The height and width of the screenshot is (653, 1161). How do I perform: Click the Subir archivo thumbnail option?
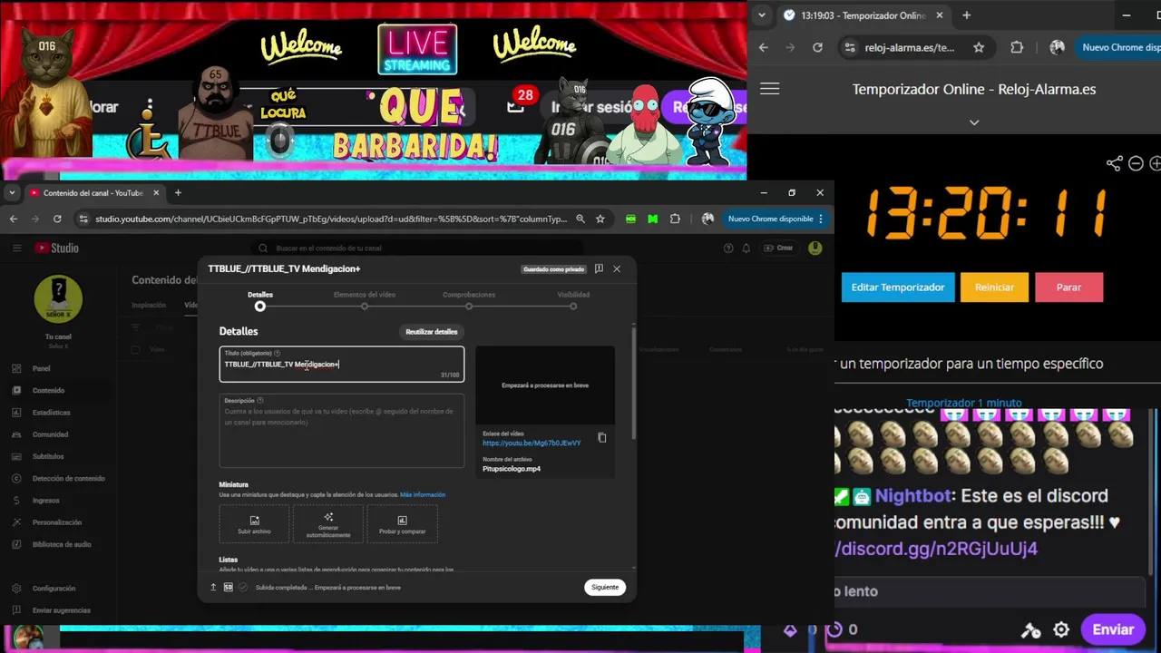pos(254,524)
